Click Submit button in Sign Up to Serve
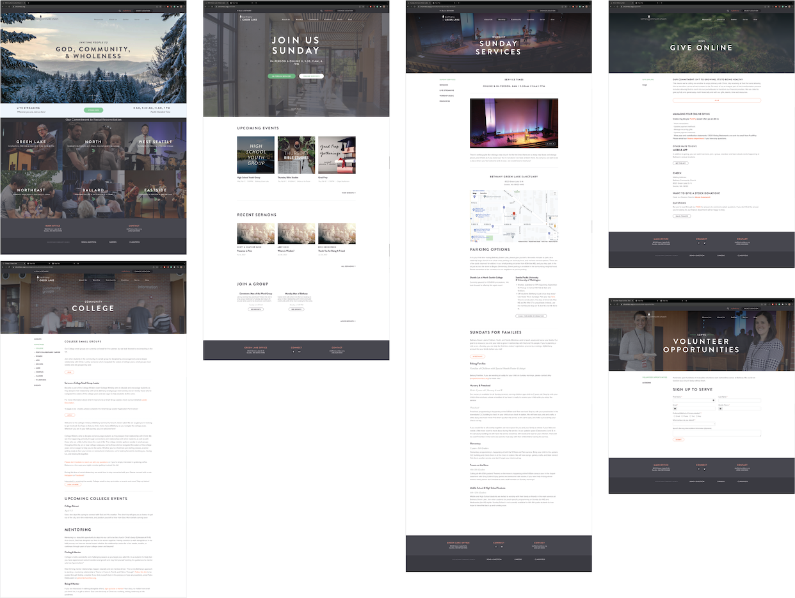Viewport: 795px width, 598px height. point(679,439)
